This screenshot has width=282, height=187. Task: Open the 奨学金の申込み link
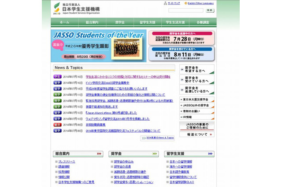124,162
